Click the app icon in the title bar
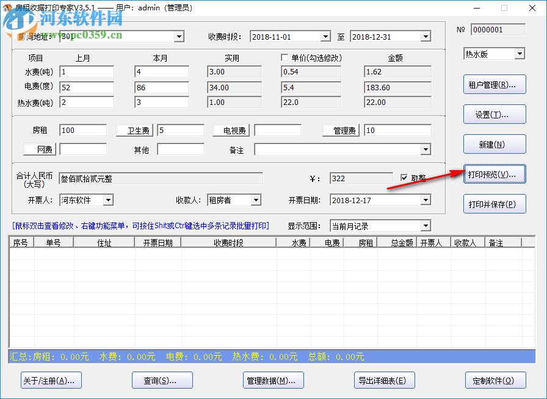This screenshot has height=399, width=547. click(7, 7)
